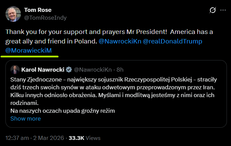Open the three-dot More options menu

point(223,11)
